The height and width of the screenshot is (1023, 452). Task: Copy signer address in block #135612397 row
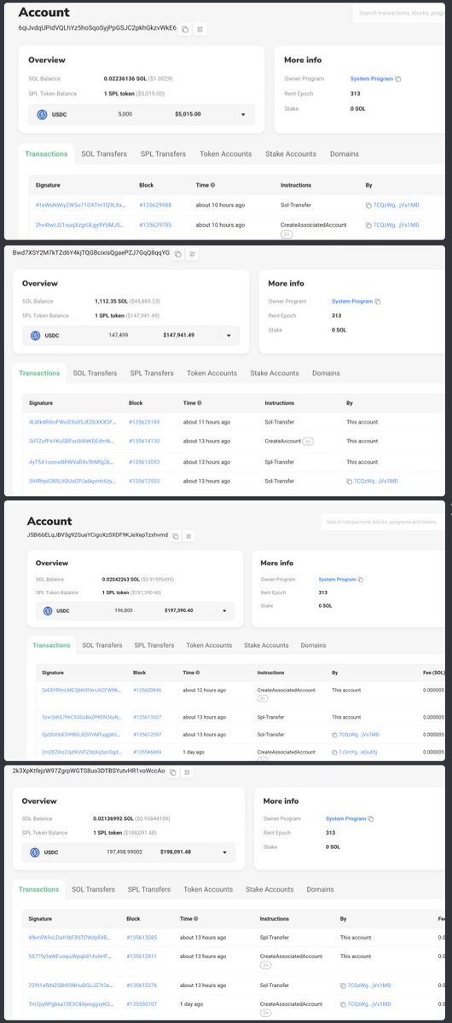(x=335, y=733)
